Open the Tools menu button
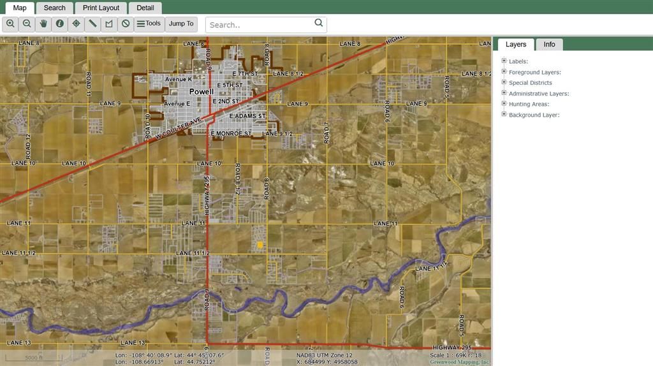The width and height of the screenshot is (653, 366). [x=149, y=24]
